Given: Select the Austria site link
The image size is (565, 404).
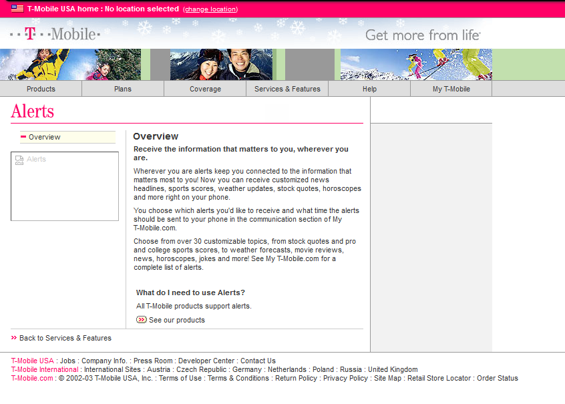Looking at the screenshot, I should pyautogui.click(x=158, y=369).
